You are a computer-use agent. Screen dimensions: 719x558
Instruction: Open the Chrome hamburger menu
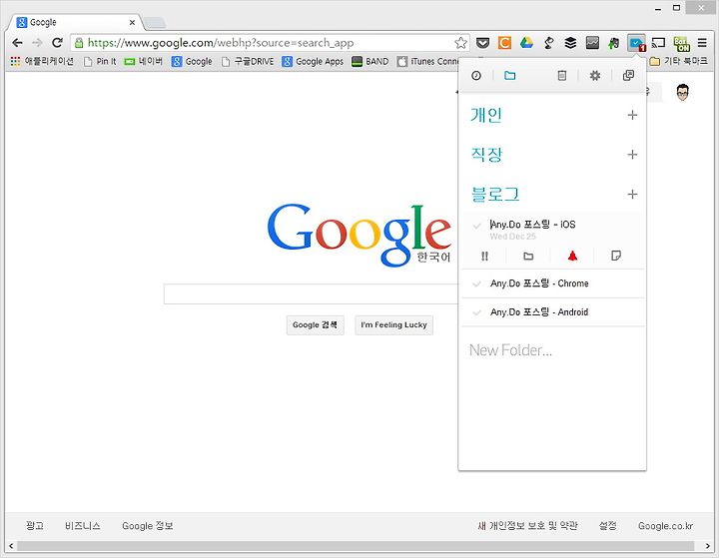click(x=702, y=43)
